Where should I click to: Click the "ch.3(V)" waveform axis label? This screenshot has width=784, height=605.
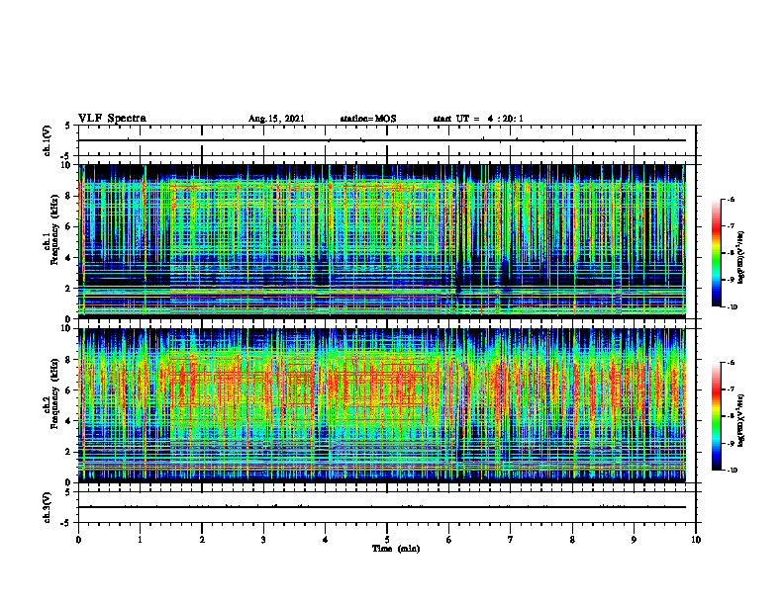(x=47, y=507)
